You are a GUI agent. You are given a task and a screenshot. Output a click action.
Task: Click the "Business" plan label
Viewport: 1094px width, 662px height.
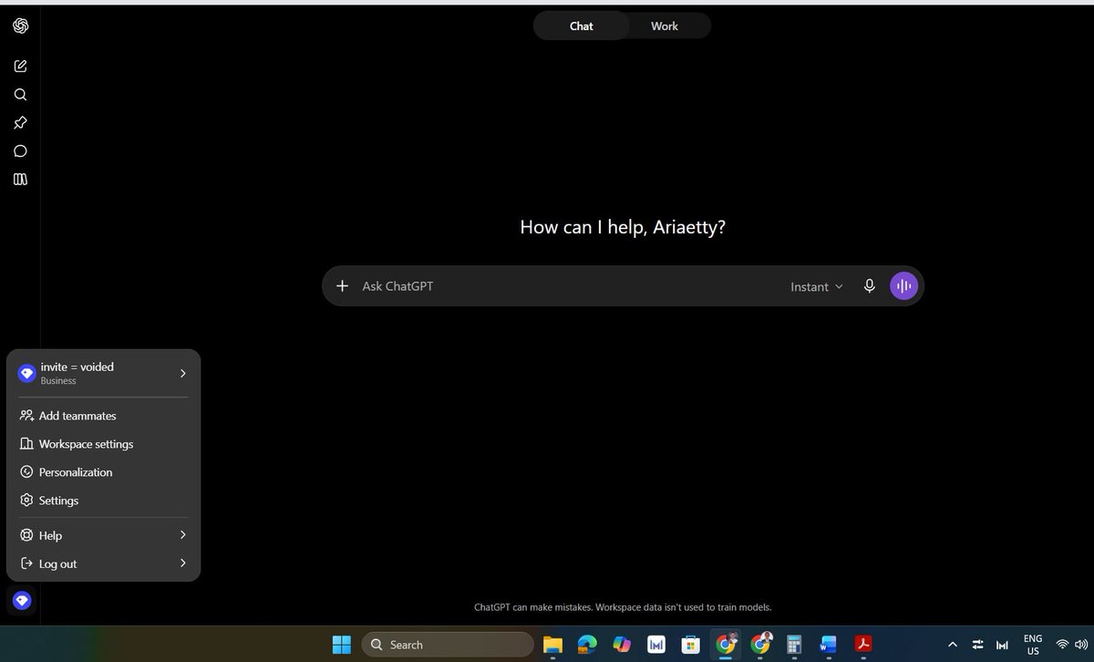point(58,381)
